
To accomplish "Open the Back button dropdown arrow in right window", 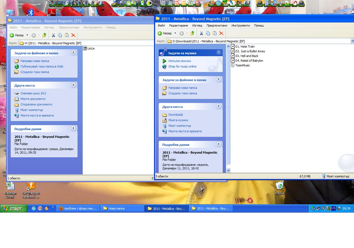I will [175, 33].
